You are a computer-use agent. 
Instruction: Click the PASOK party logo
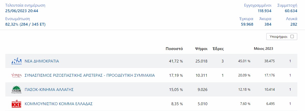pyautogui.click(x=16, y=89)
